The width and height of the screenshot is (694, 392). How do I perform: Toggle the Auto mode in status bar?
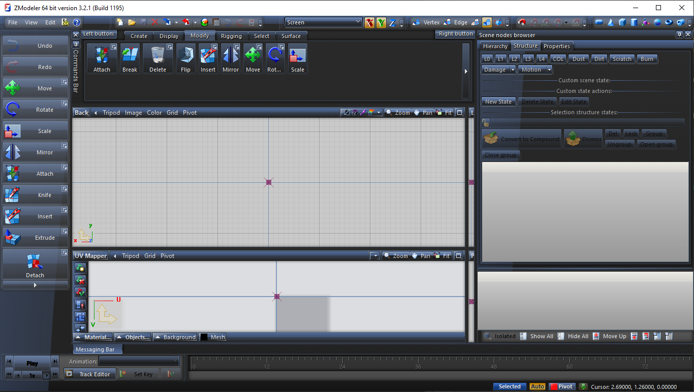coord(538,386)
